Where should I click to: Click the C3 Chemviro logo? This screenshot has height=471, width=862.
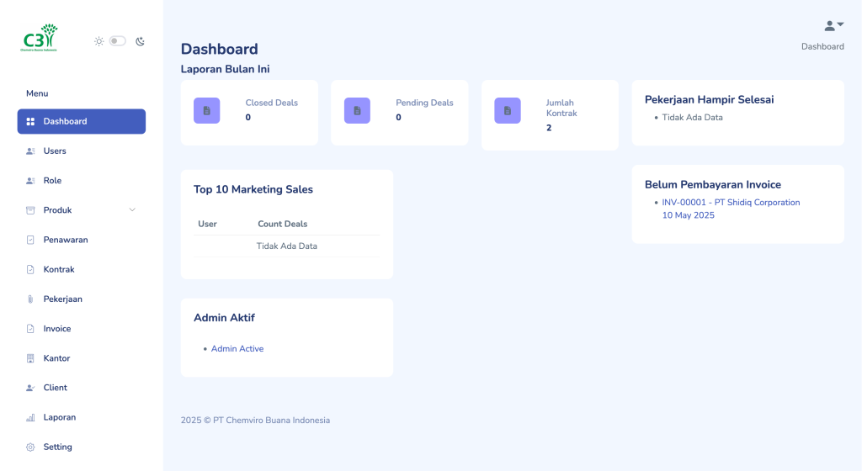[x=40, y=39]
